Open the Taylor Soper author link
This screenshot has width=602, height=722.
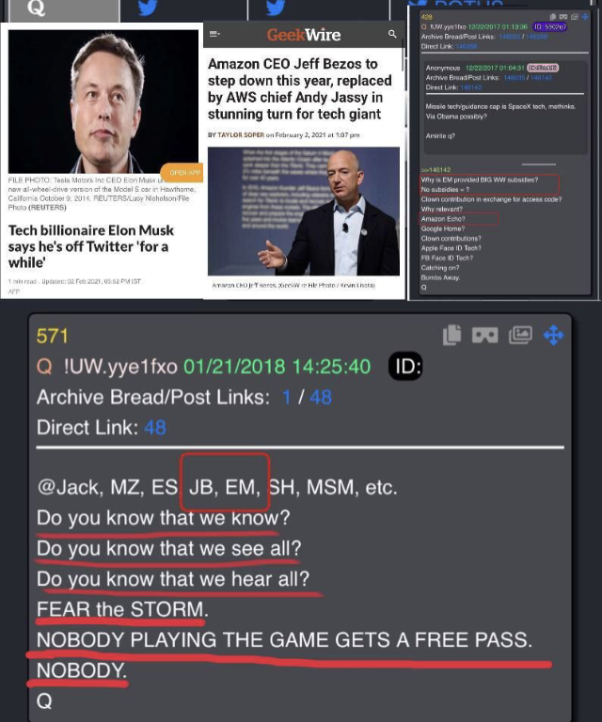click(x=241, y=135)
